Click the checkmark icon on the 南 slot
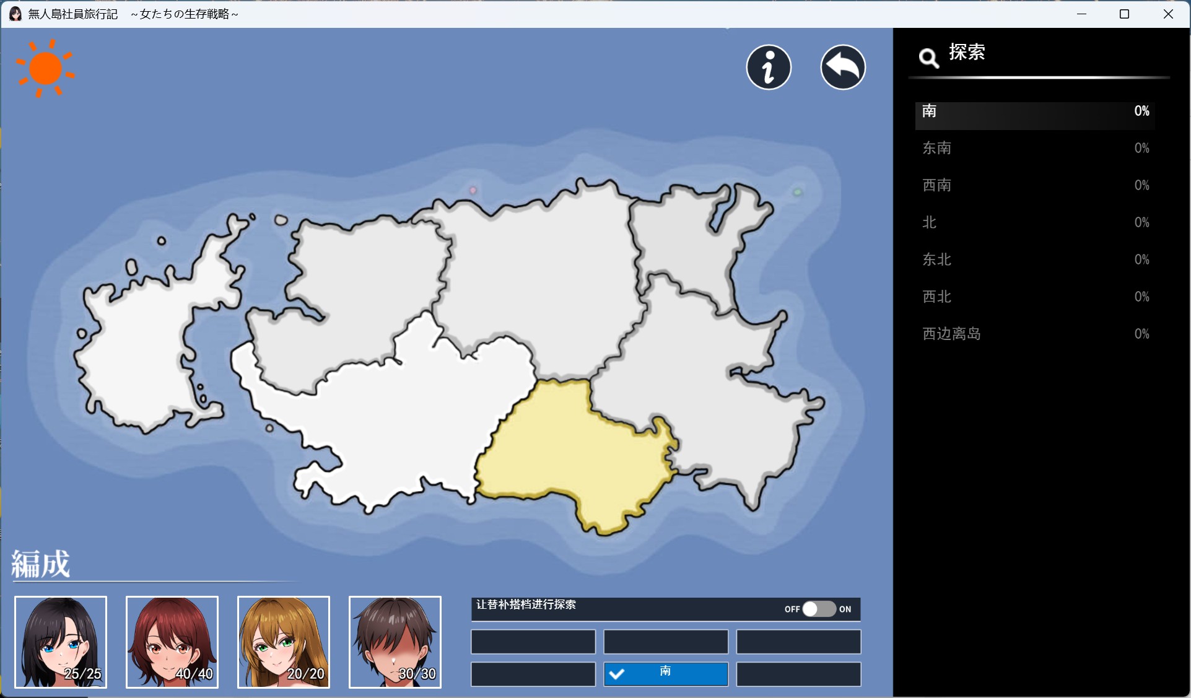 click(x=617, y=674)
